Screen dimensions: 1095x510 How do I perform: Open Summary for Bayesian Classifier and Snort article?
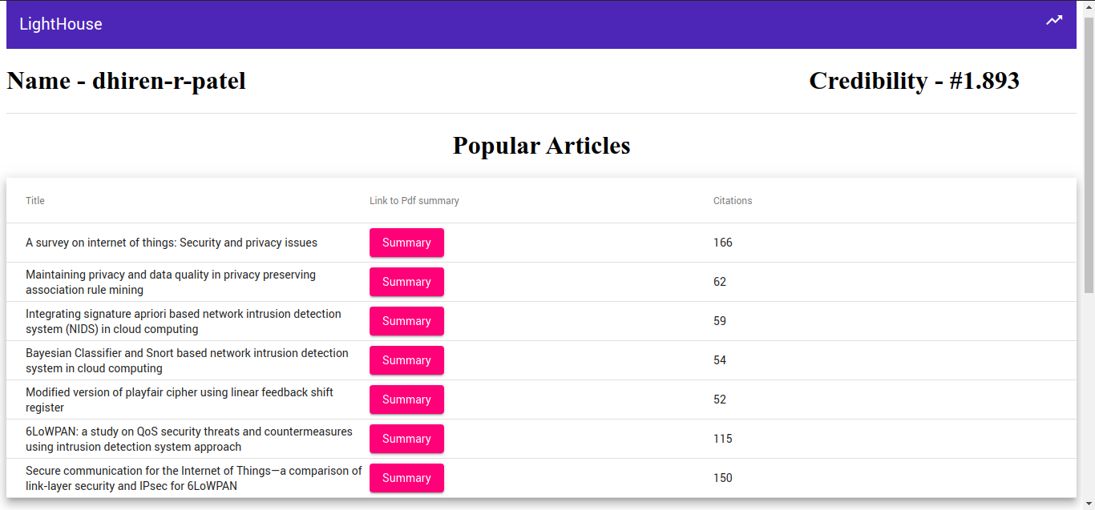pos(406,360)
